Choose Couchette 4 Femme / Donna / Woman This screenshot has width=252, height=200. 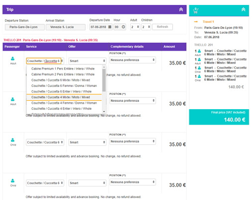tap(64, 103)
